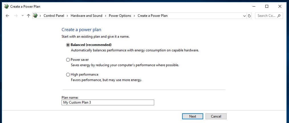Go up one level with Up arrow

[29, 16]
